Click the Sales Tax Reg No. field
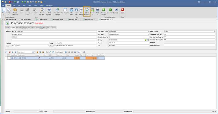Image resolution: width=218 pixels, height=114 pixels. coord(190,34)
